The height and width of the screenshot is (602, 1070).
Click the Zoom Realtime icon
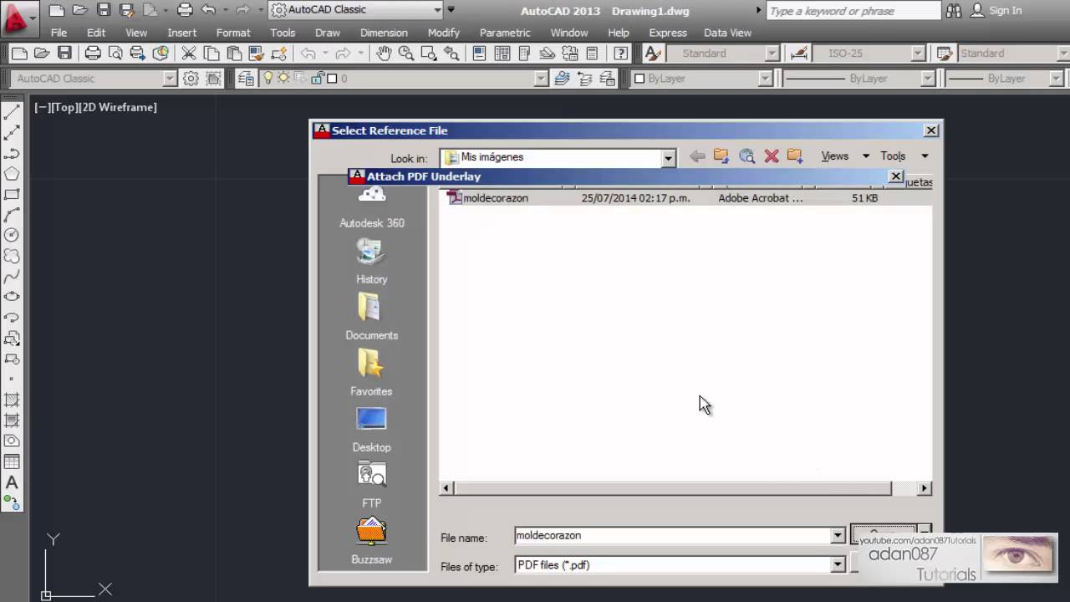(x=406, y=54)
